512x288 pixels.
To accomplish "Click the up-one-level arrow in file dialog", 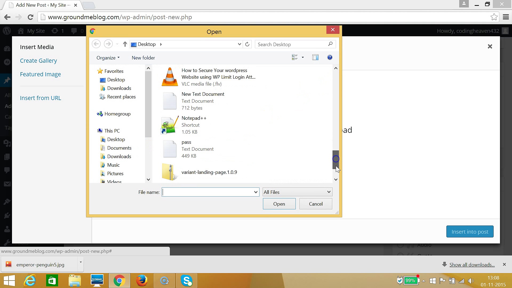I will tap(125, 44).
